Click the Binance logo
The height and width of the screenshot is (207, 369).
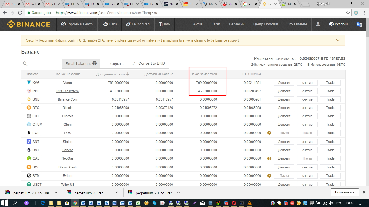(28, 24)
